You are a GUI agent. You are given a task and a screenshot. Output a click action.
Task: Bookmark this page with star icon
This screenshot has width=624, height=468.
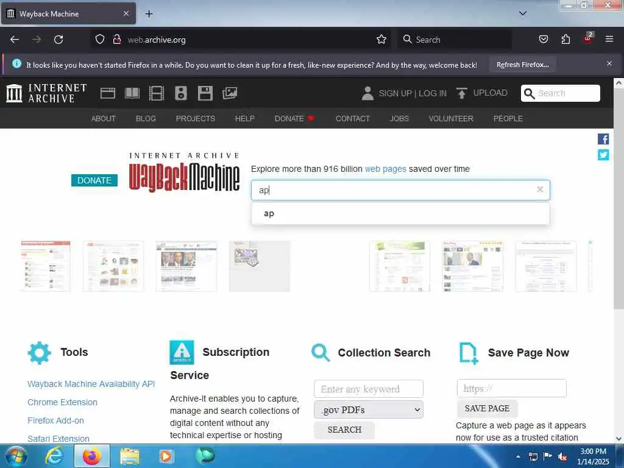pos(381,40)
